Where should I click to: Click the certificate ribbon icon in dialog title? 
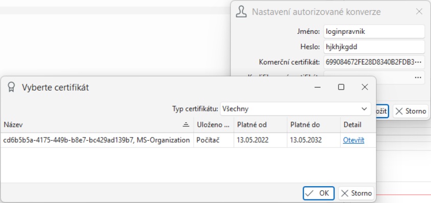[11, 87]
